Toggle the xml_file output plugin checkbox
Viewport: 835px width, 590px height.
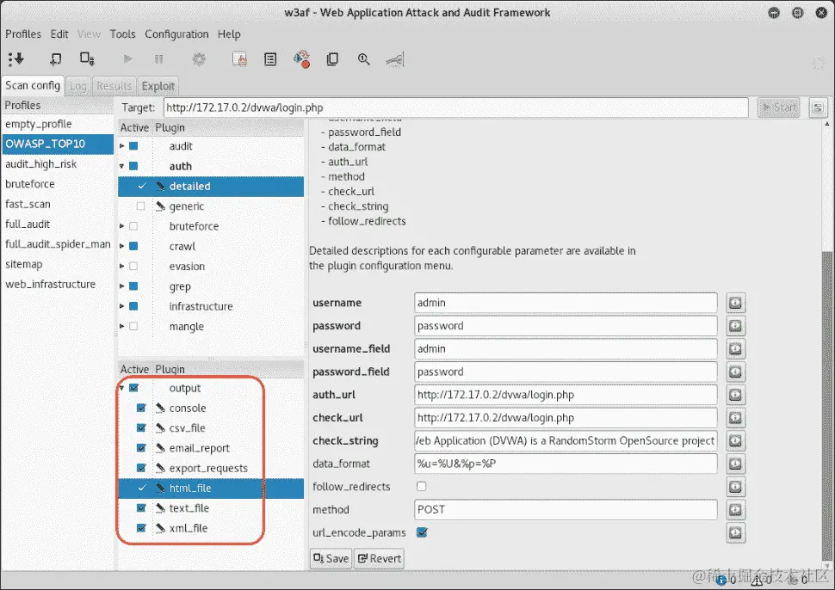tap(141, 528)
